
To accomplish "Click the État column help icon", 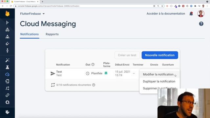I will 93,65.
